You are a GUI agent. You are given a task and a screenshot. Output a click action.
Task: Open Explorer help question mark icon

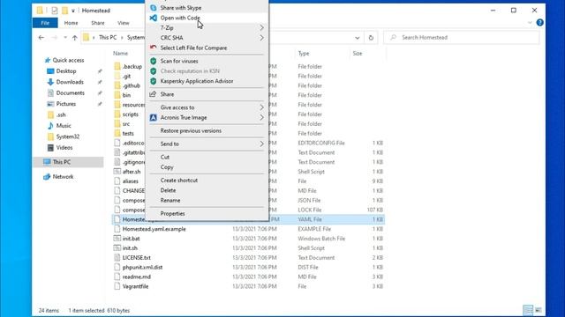coord(539,23)
